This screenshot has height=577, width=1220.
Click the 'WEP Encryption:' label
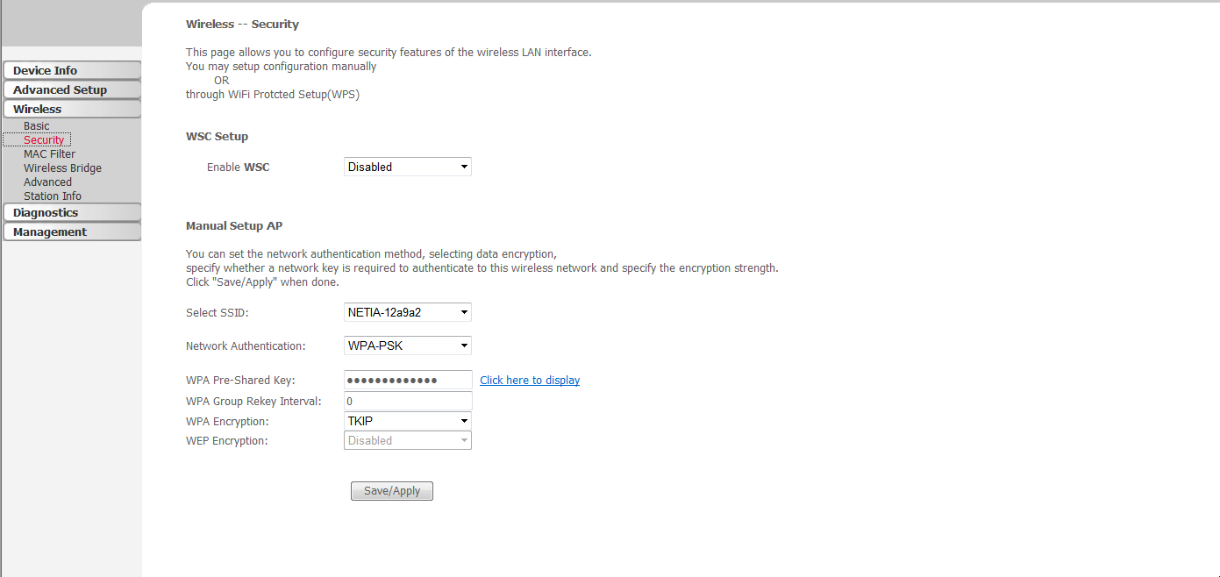(227, 441)
